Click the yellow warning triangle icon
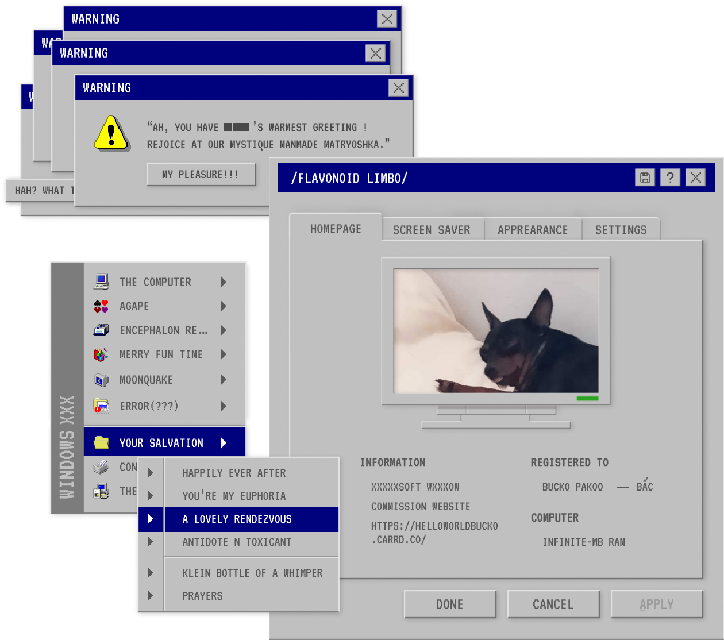Viewport: 724px width, 640px height. click(111, 134)
